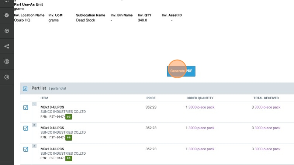Click green 00 revision badge in row 2

pyautogui.click(x=69, y=137)
